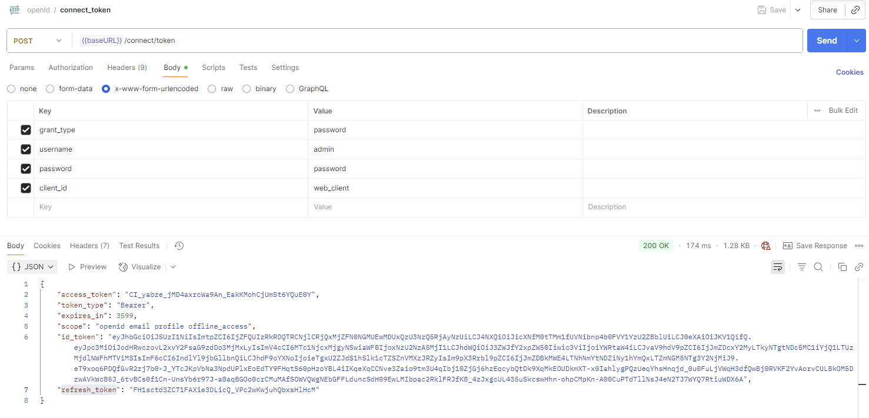The height and width of the screenshot is (418, 869).
Task: Uncheck the password row checkbox
Action: 26,169
